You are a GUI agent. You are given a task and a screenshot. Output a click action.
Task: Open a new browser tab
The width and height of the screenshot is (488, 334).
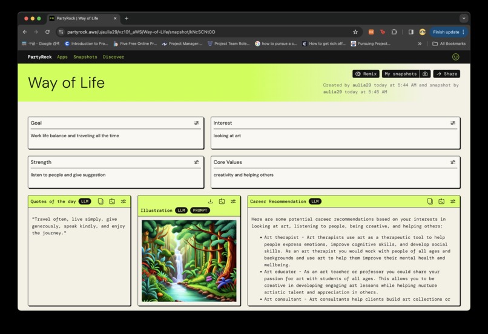coord(127,18)
